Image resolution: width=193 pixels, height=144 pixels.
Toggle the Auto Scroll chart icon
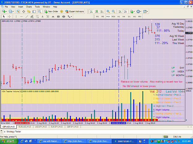tap(120, 11)
